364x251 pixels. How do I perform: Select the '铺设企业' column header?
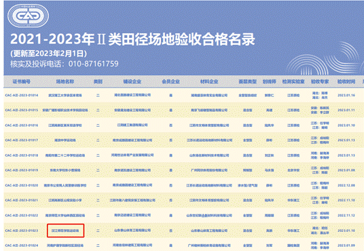coord(132,81)
